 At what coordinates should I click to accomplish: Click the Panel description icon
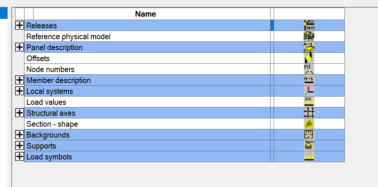pyautogui.click(x=309, y=48)
